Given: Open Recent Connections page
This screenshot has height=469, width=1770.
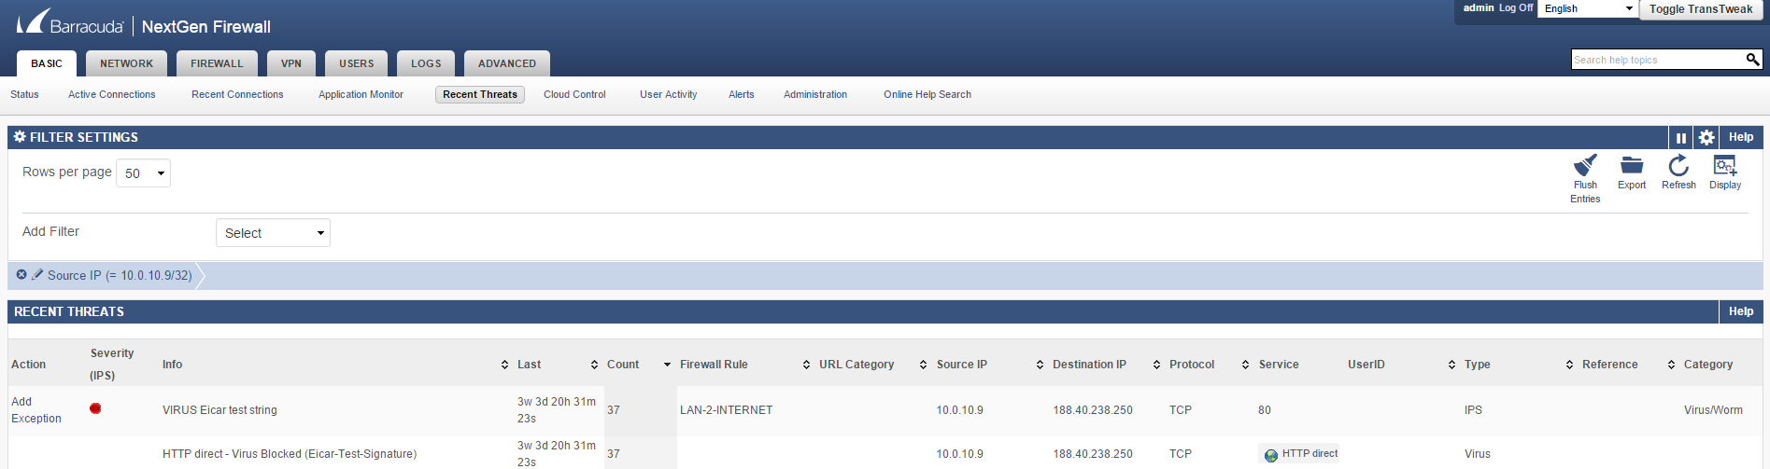Looking at the screenshot, I should pyautogui.click(x=237, y=94).
